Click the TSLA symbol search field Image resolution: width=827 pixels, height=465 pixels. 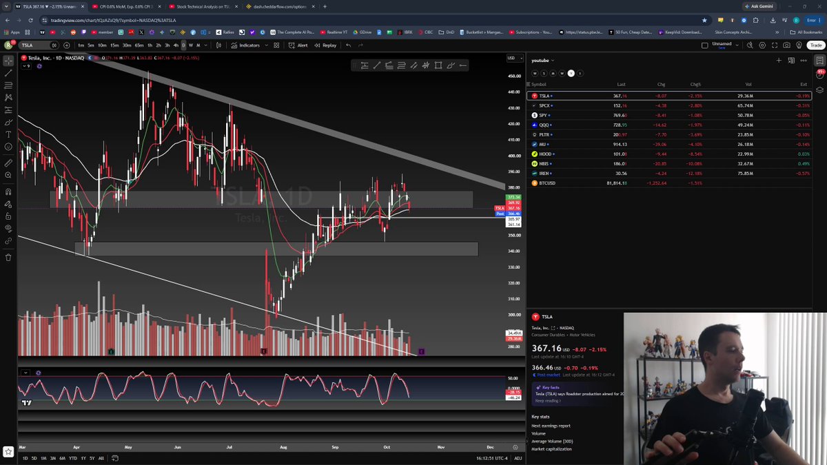coord(39,45)
